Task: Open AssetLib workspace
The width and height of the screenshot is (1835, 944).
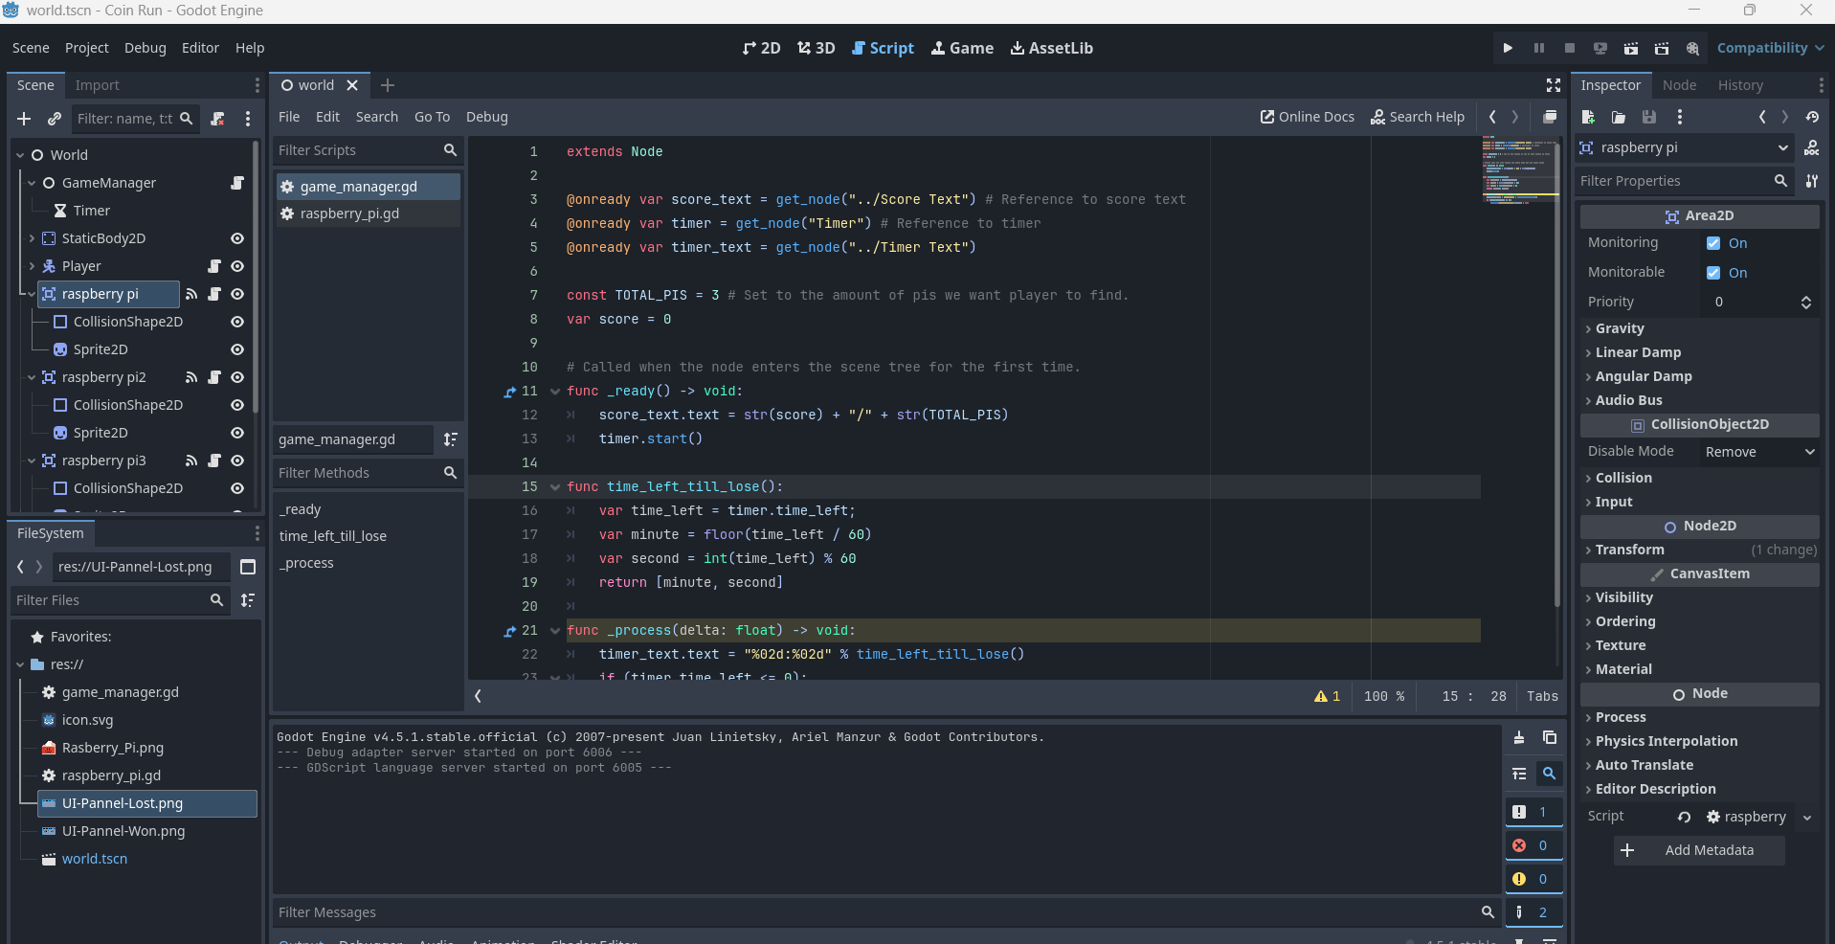Action: (x=1052, y=48)
